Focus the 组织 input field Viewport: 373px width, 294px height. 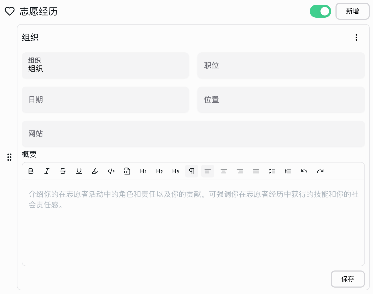click(x=105, y=65)
